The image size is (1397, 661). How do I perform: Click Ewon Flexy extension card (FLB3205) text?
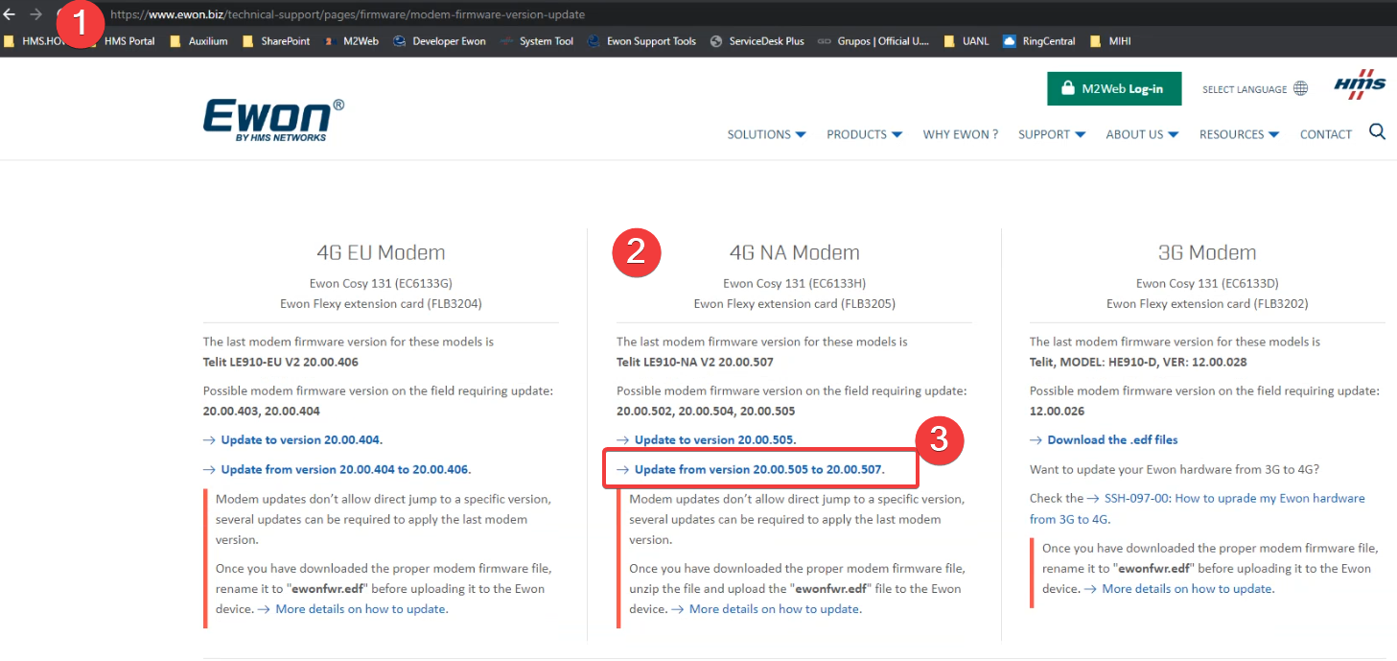794,303
